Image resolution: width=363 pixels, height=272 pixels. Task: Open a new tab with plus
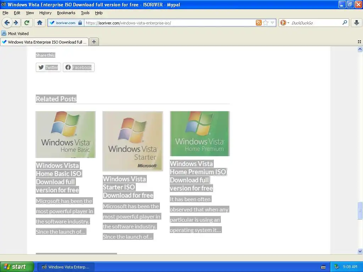pyautogui.click(x=94, y=42)
